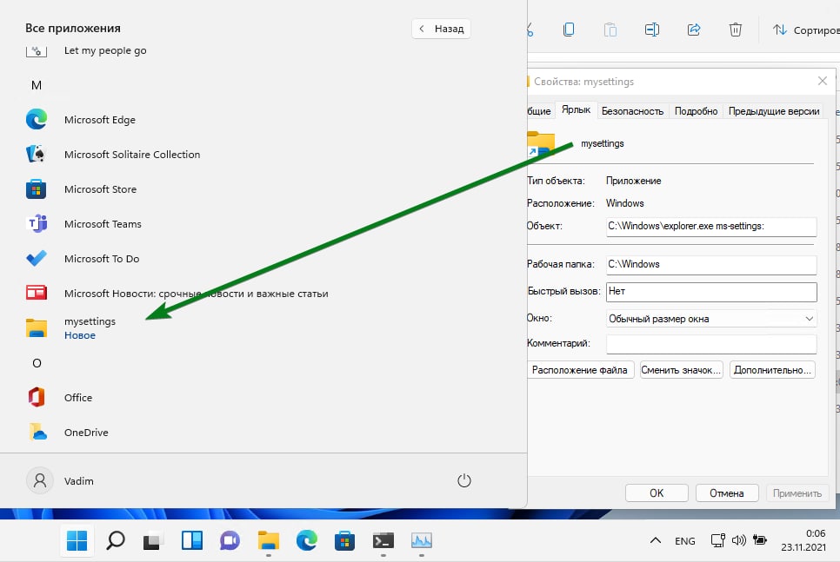840x562 pixels.
Task: Click the Paste icon in Explorer toolbar
Action: pyautogui.click(x=610, y=30)
